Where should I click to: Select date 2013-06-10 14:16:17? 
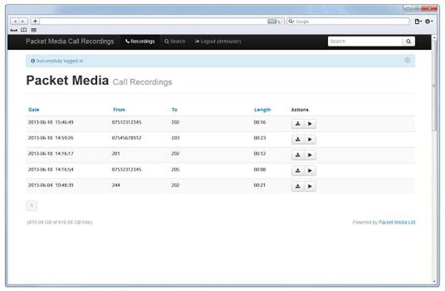[51, 153]
